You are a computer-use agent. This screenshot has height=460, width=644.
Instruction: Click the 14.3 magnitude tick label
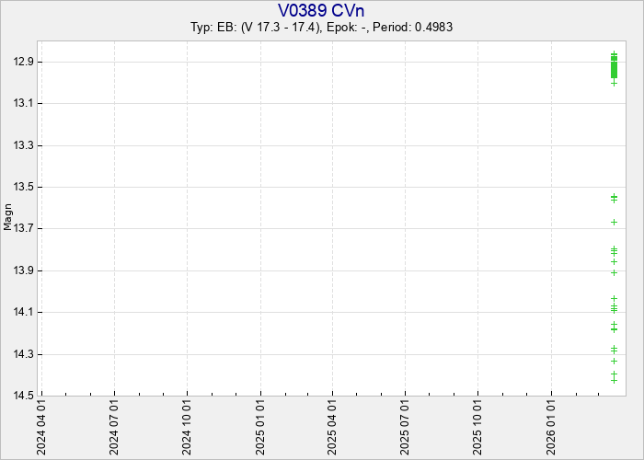click(22, 354)
